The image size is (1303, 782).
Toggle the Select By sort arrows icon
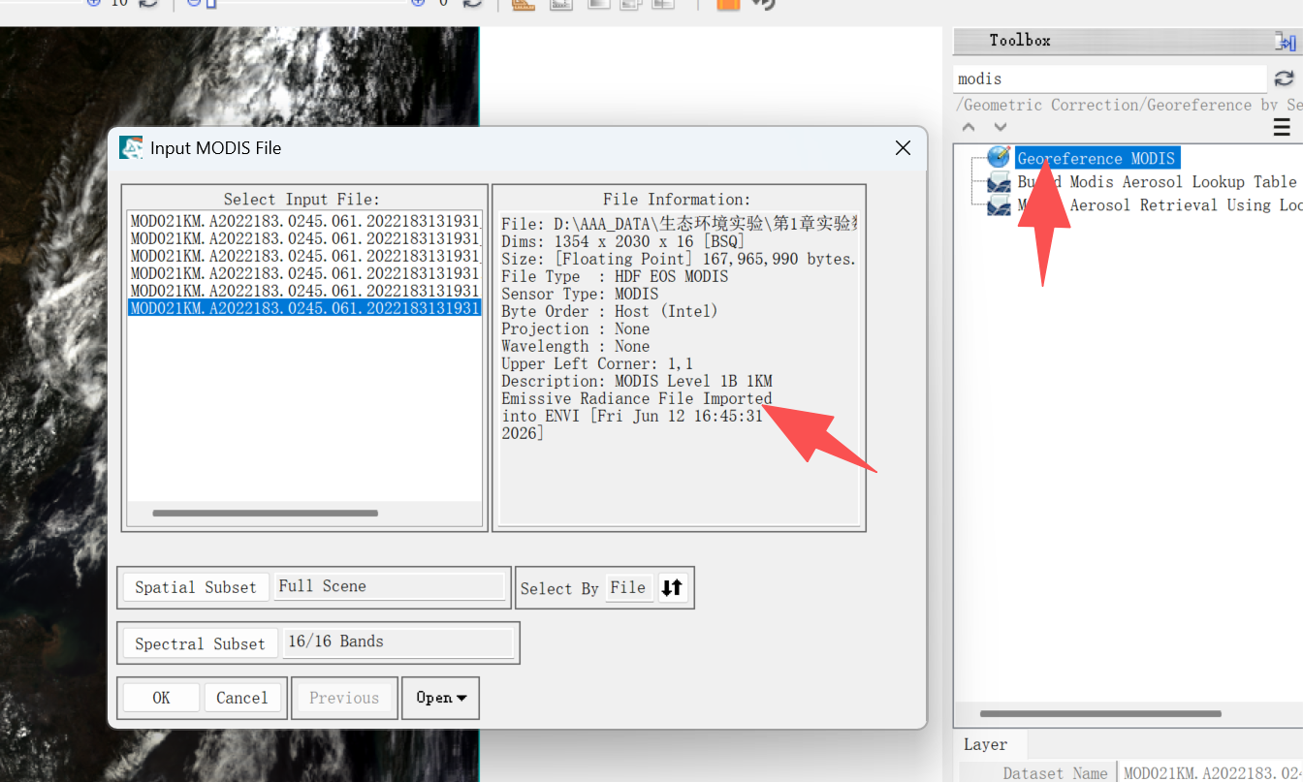coord(672,587)
